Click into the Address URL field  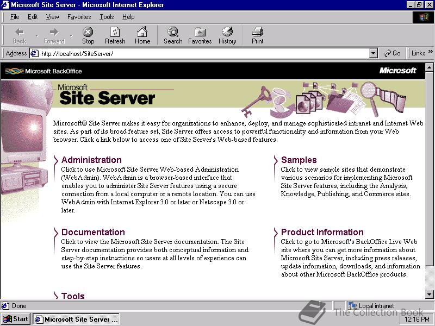click(204, 53)
